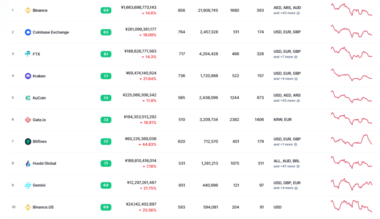Image resolution: width=380 pixels, height=219 pixels.
Task: Click Kraken's 21.64% volume change
Action: tap(148, 79)
